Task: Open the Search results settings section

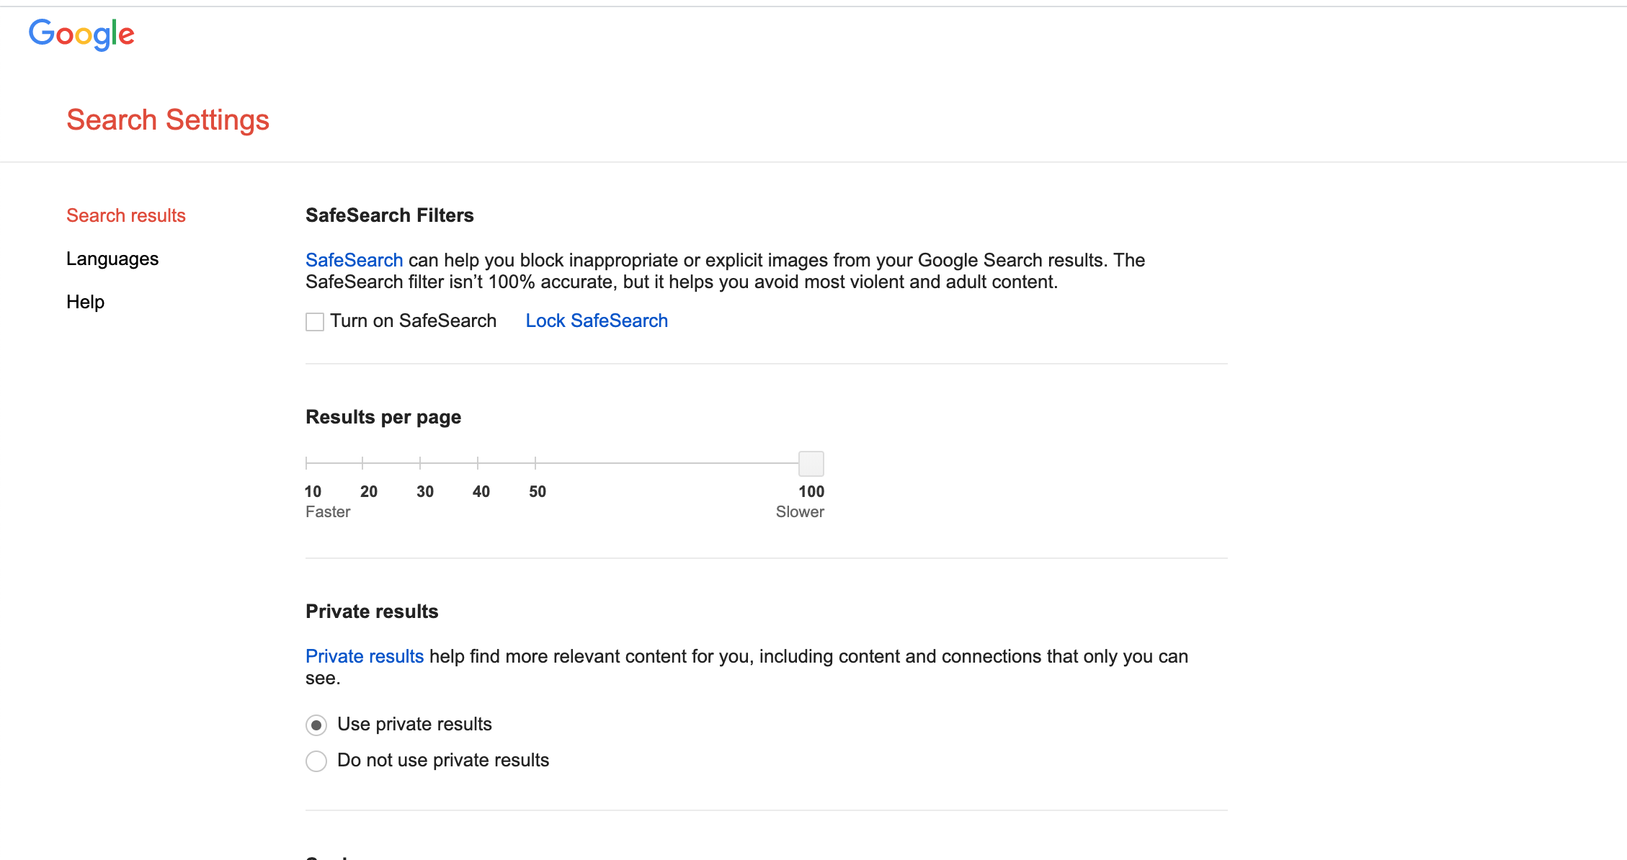Action: coord(126,215)
